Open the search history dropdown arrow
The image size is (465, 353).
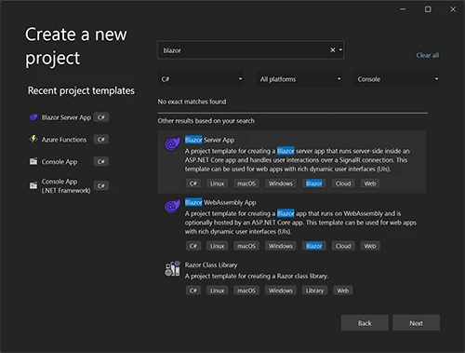point(340,50)
